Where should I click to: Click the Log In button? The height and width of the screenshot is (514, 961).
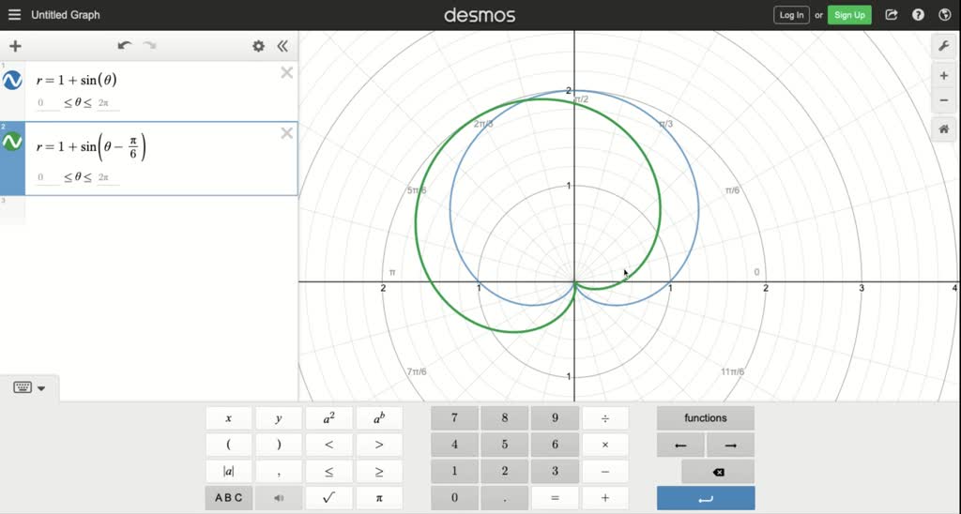coord(791,15)
